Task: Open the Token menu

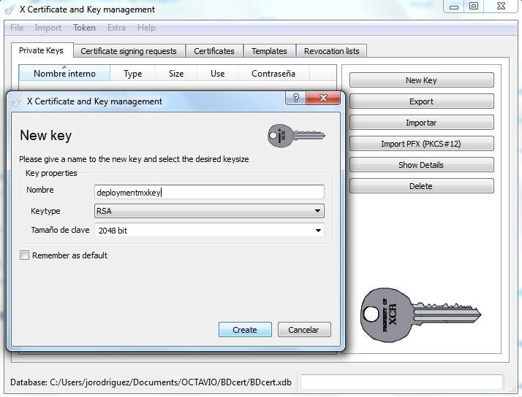Action: [x=84, y=28]
